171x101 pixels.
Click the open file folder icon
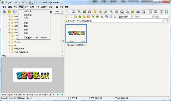click(9, 12)
